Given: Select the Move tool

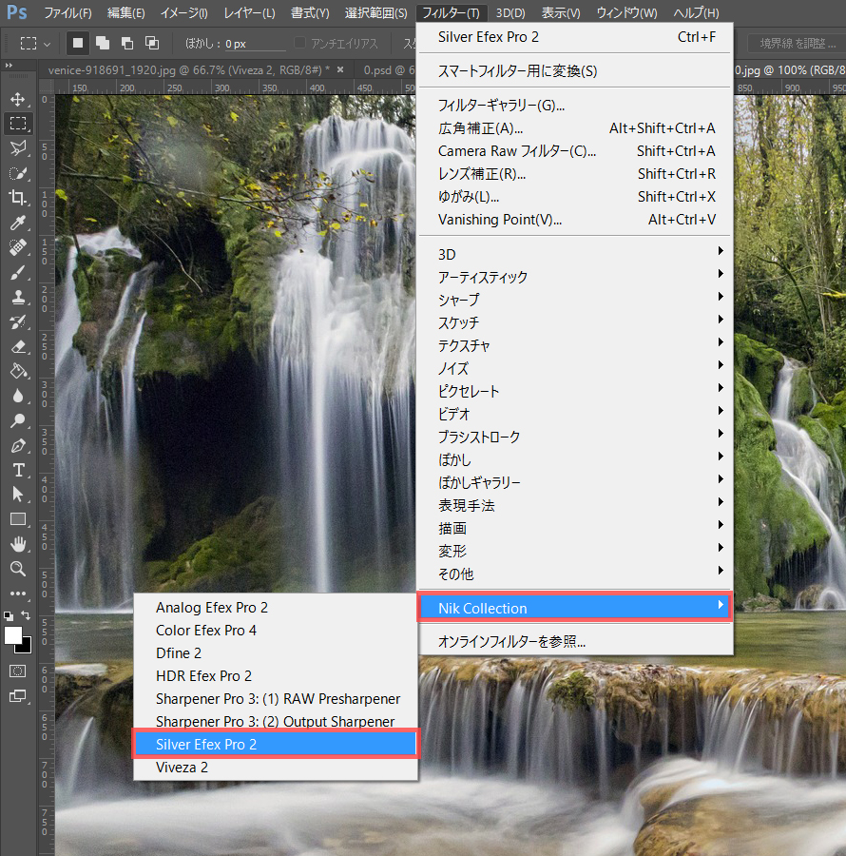Looking at the screenshot, I should (18, 99).
